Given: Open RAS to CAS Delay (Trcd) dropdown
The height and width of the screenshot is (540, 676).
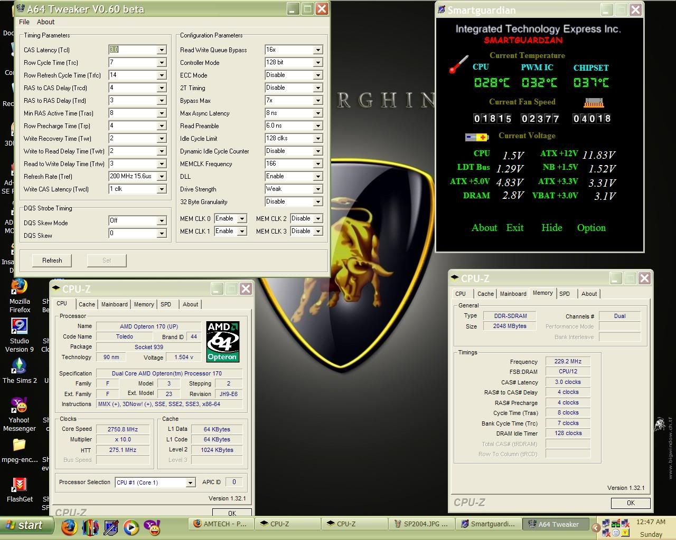Looking at the screenshot, I should (162, 88).
